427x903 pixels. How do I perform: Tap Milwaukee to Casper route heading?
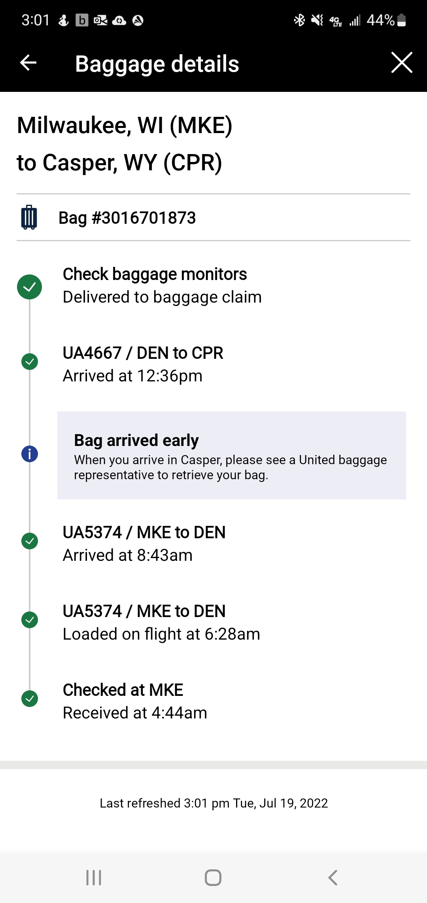(125, 144)
